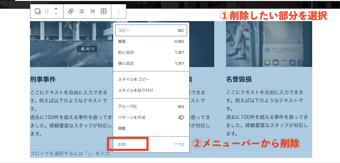Select 後に追加 menu entry

pos(151,63)
